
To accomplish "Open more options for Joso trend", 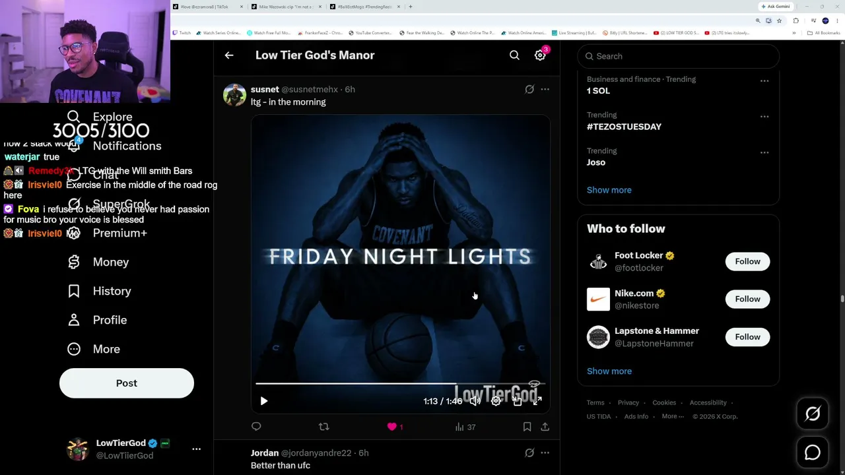I will point(764,152).
